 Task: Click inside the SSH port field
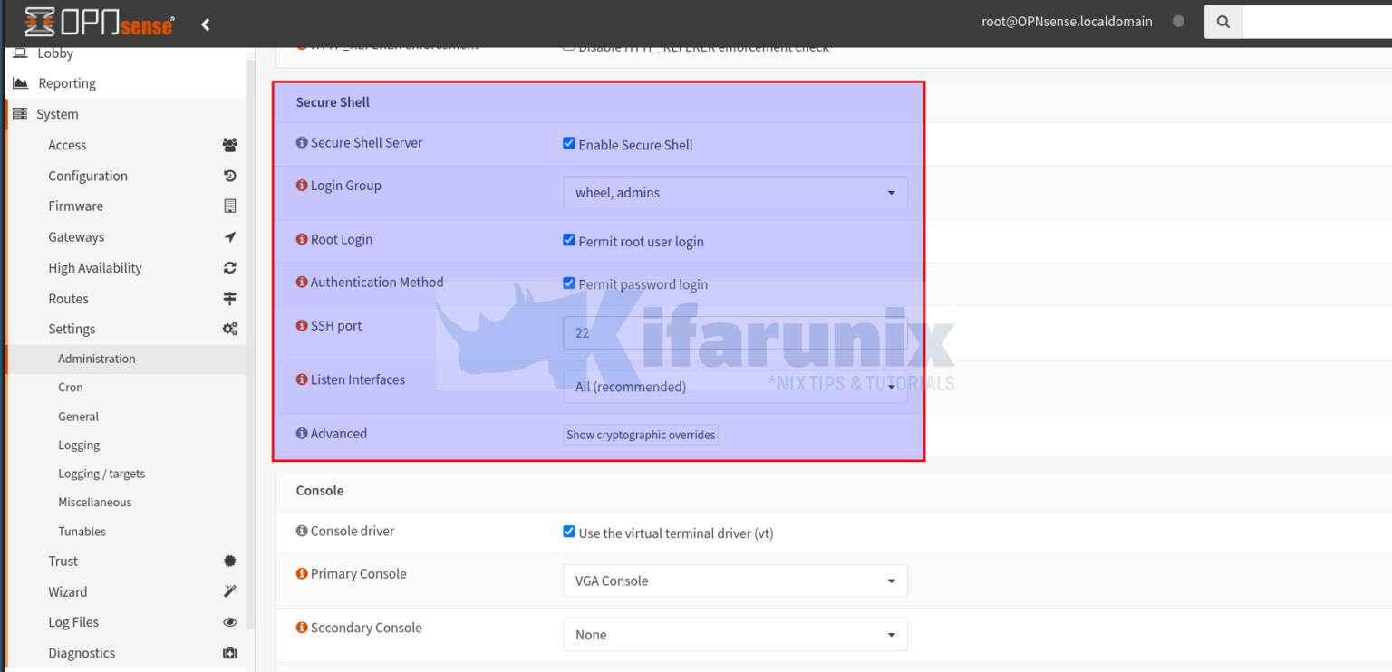point(735,332)
